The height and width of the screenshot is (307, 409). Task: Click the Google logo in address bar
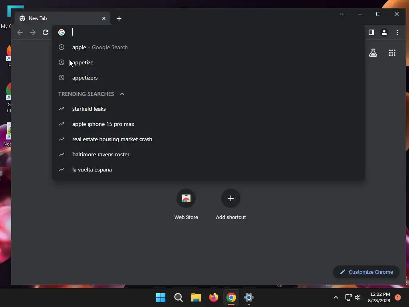pyautogui.click(x=62, y=32)
